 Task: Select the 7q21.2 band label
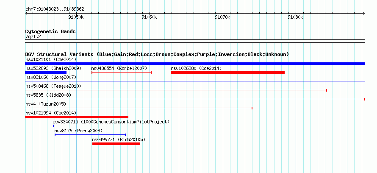pos(33,36)
